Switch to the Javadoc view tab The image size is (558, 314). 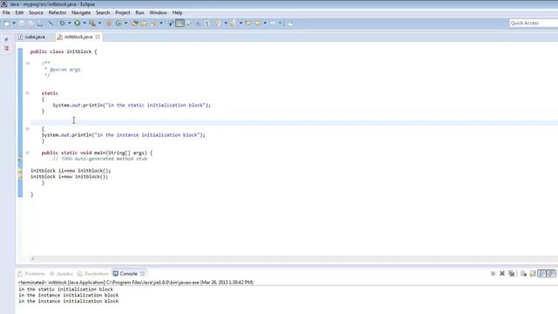(61, 274)
